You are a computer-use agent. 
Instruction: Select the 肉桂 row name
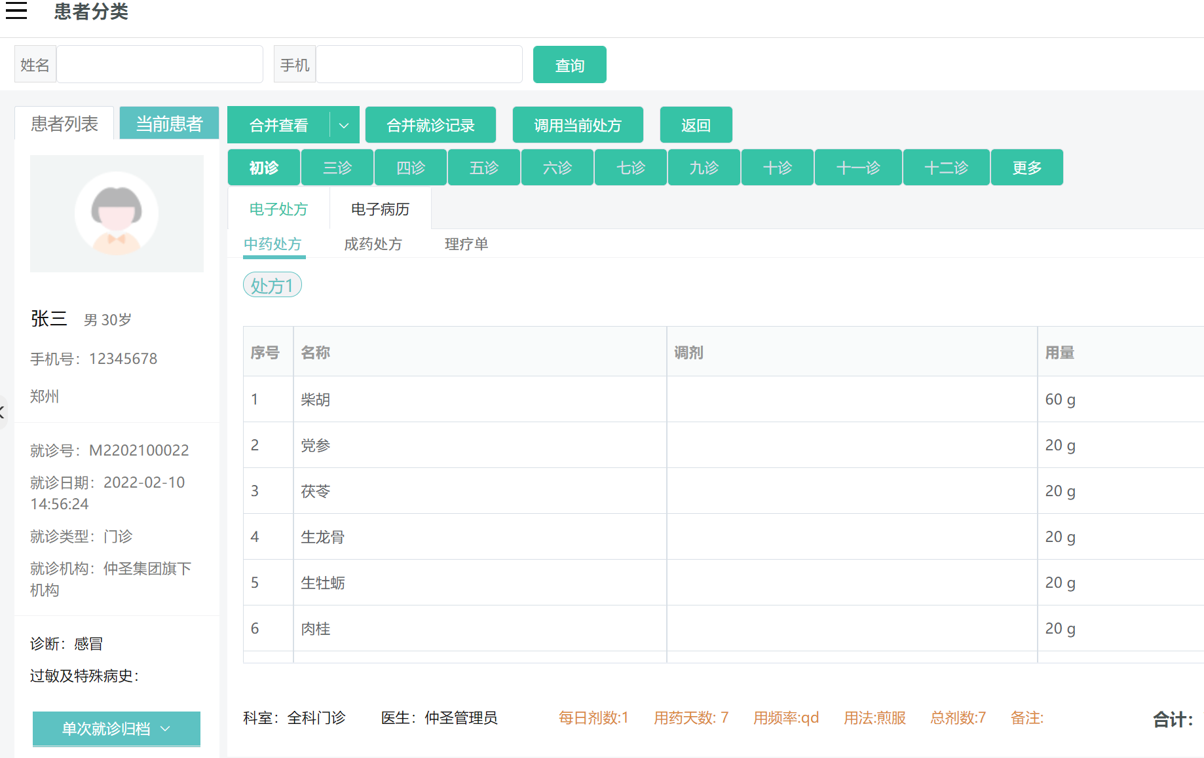point(315,628)
